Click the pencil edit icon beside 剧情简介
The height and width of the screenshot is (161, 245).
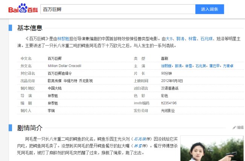point(234,128)
